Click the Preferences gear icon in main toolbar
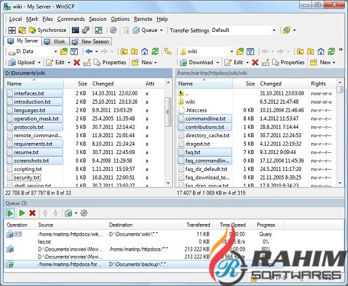The height and width of the screenshot is (286, 348). pos(113,30)
